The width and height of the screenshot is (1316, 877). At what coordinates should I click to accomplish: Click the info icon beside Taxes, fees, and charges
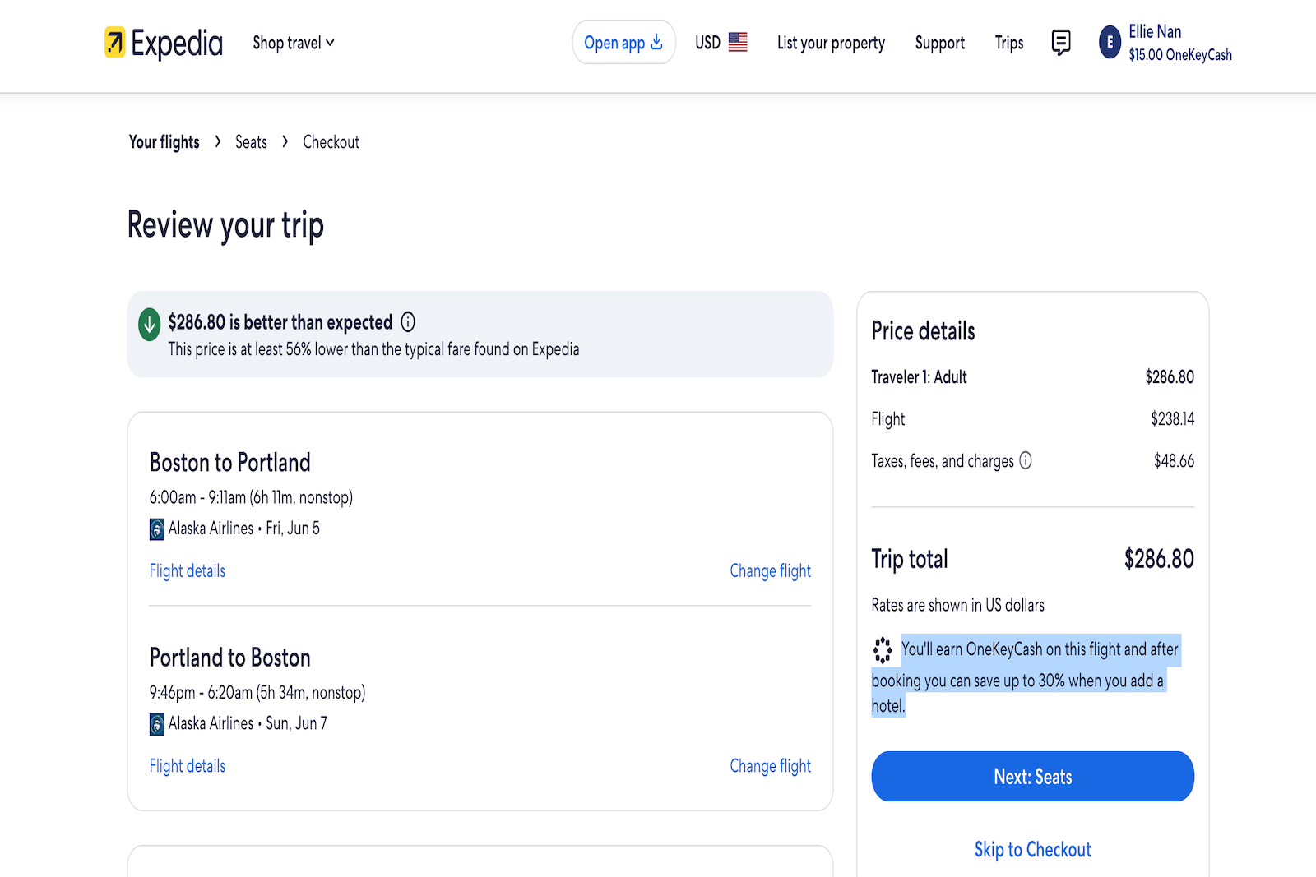point(1025,461)
